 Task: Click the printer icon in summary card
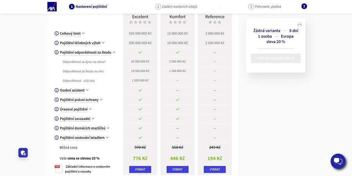(300, 24)
